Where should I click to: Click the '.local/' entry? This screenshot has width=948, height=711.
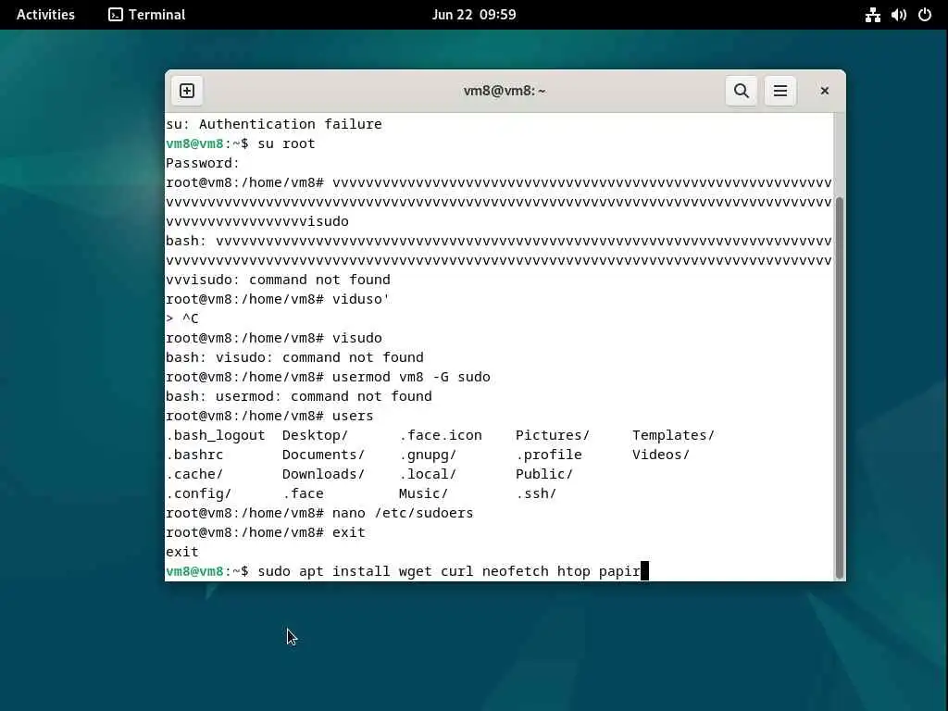(428, 474)
